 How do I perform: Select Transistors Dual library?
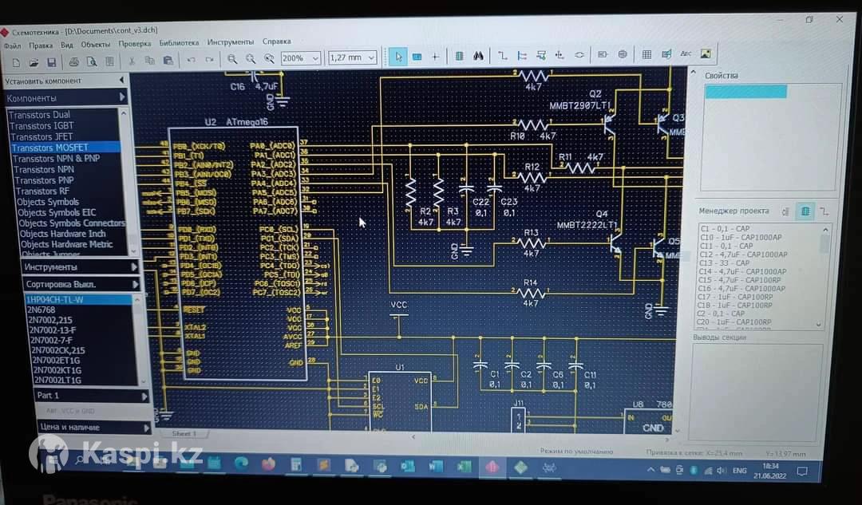pos(40,115)
